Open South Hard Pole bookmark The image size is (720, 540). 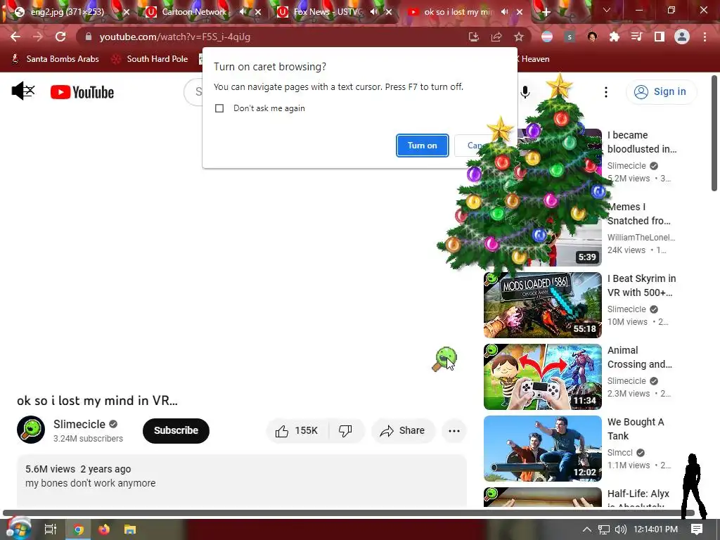(x=150, y=59)
